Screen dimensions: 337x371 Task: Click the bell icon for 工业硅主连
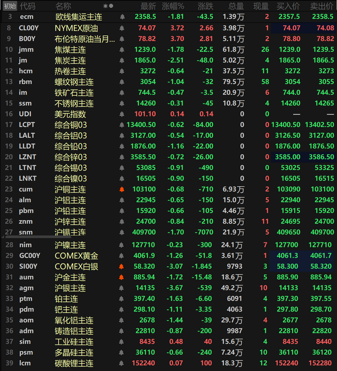pyautogui.click(x=121, y=342)
